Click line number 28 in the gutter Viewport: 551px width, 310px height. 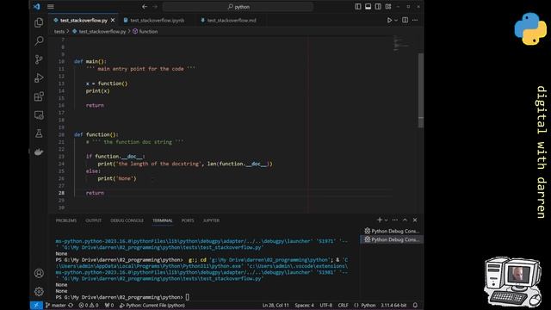click(61, 193)
